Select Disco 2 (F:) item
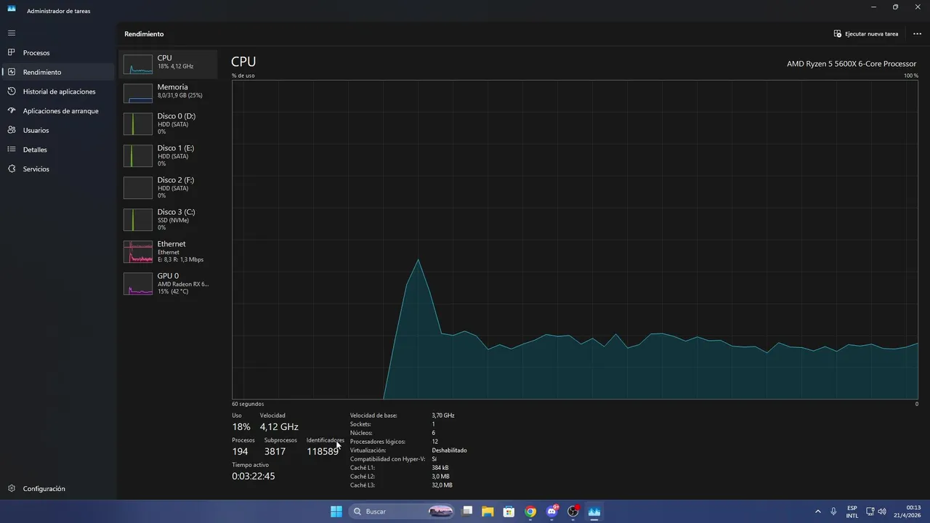The height and width of the screenshot is (523, 930). [168, 187]
